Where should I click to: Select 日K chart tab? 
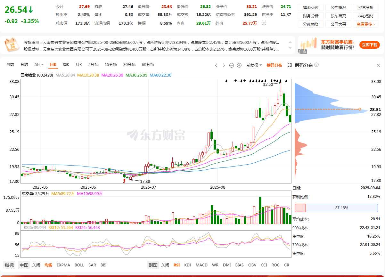[53, 65]
